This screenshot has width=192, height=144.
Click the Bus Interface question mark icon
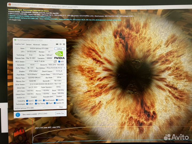tap(64, 68)
